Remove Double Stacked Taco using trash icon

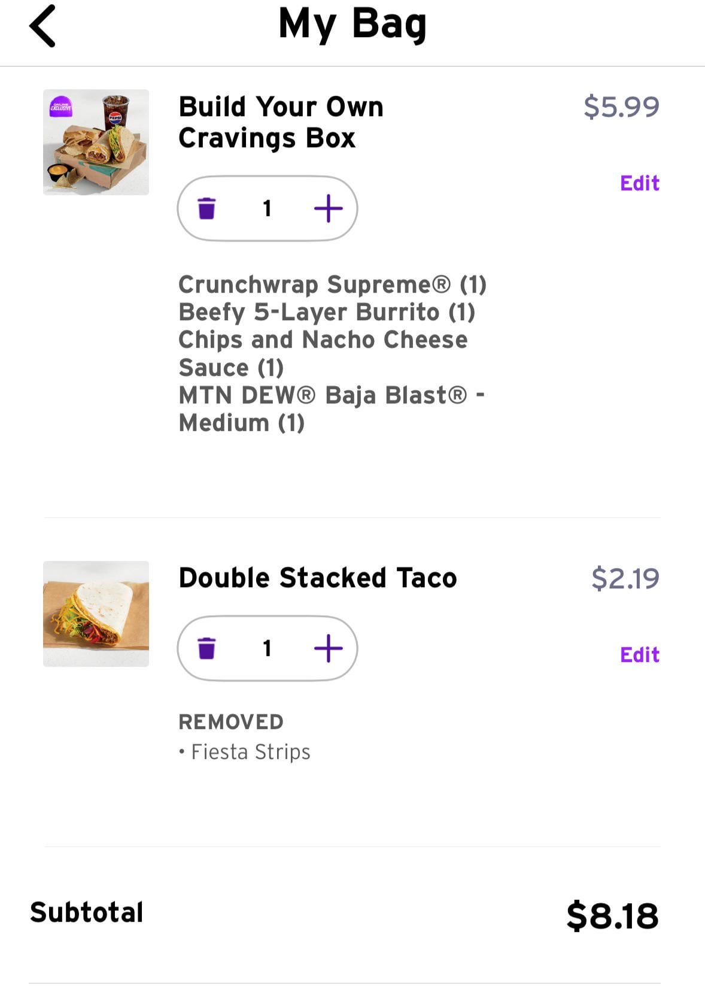coord(206,648)
